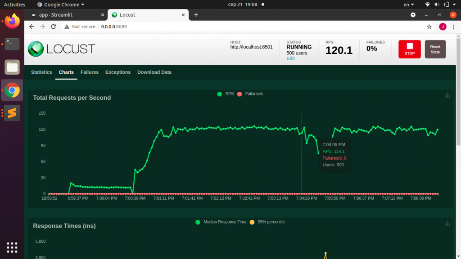Viewport: 461px width, 259px height.
Task: Reset the Locust stats
Action: [435, 49]
